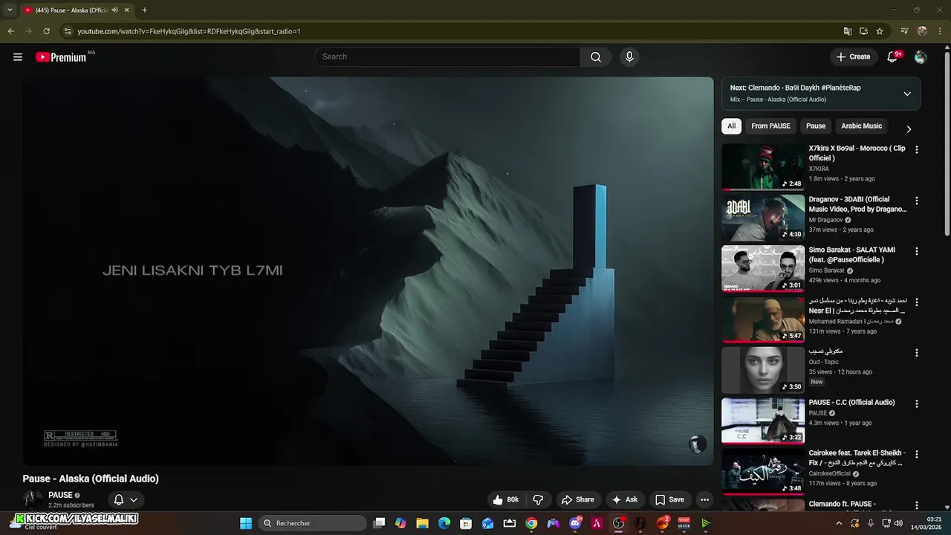Image resolution: width=951 pixels, height=535 pixels.
Task: Toggle the microphone icon in the system tray
Action: click(x=870, y=524)
